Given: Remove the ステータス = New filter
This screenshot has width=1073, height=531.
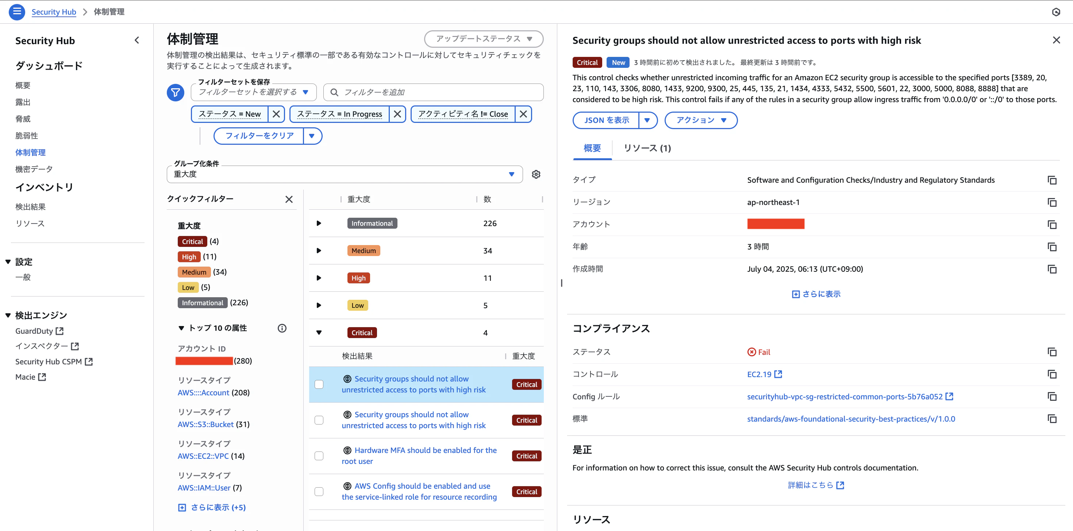Looking at the screenshot, I should (x=276, y=114).
